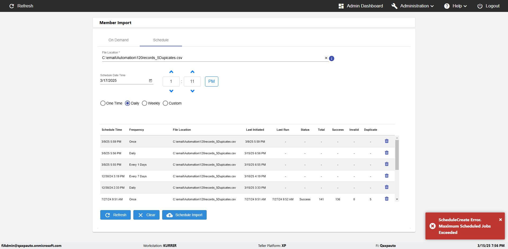The width and height of the screenshot is (508, 249).
Task: Delete the 7/27/24 9:51 AM successful job
Action: click(x=387, y=199)
